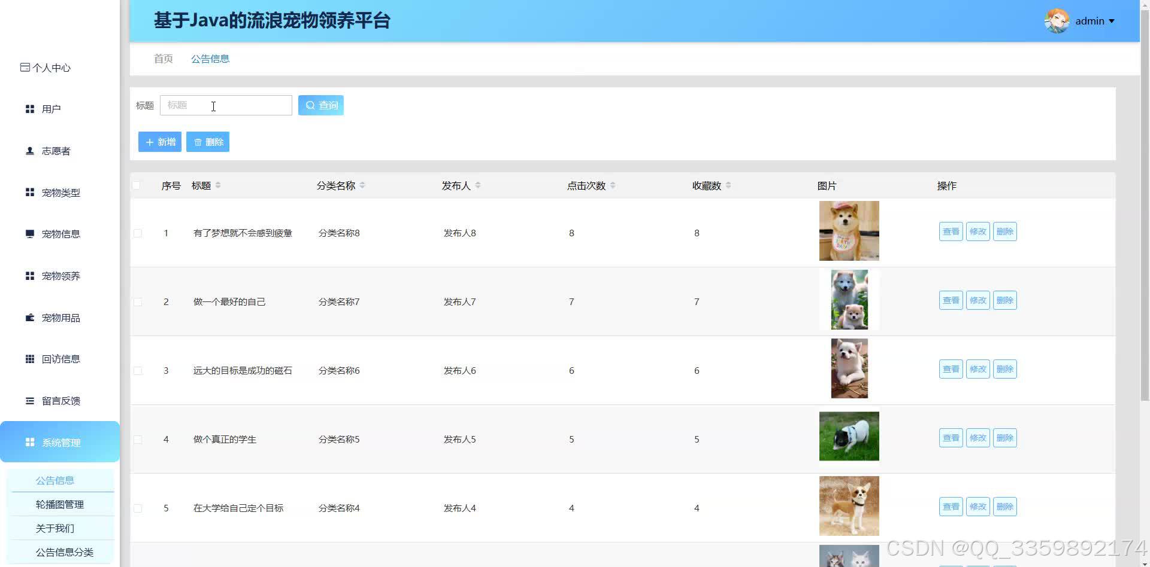
Task: Select the 回访信息 sidebar icon
Action: point(29,358)
